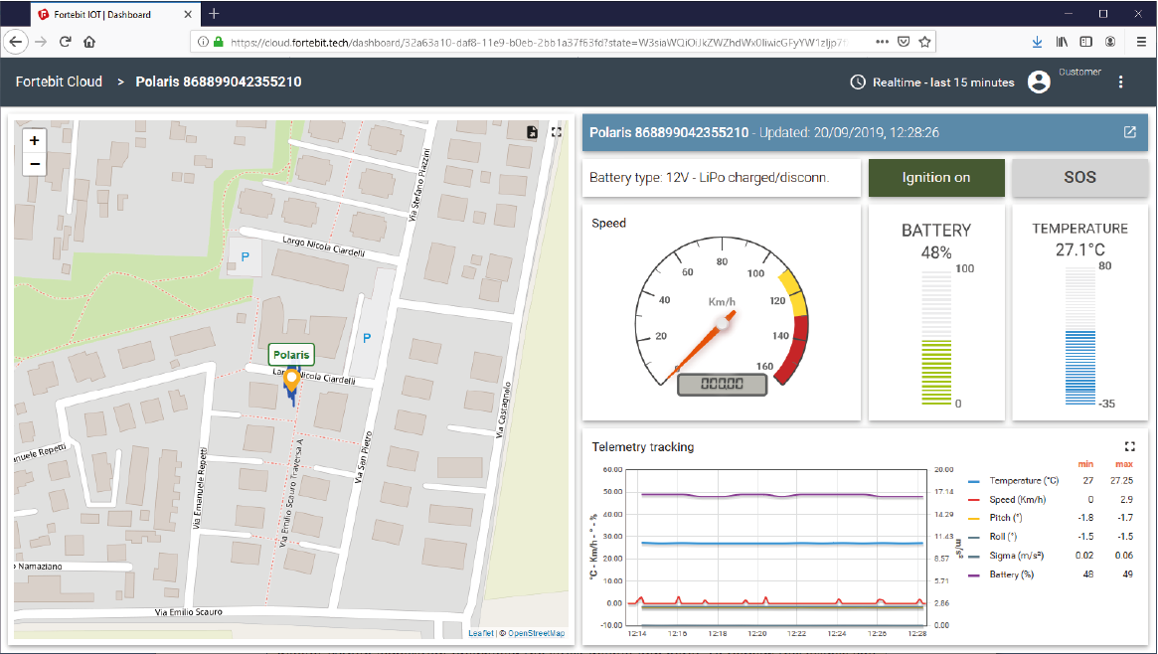Click the Customer username label

[x=1079, y=72]
